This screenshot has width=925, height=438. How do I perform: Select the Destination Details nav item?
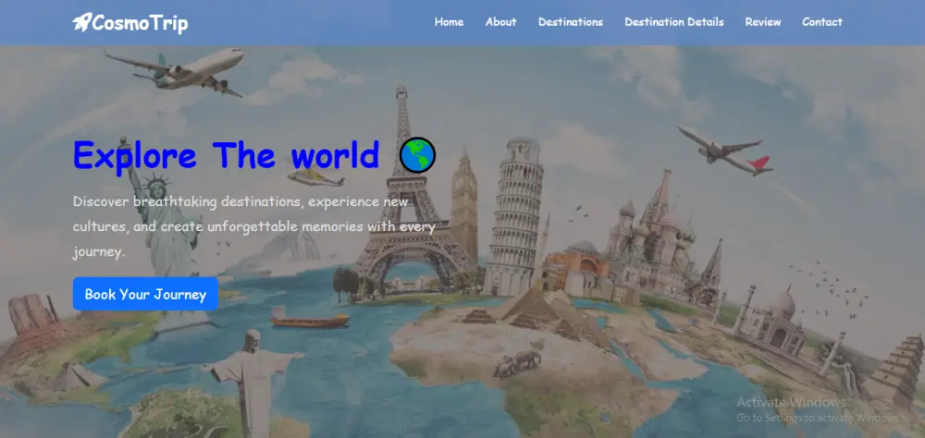[x=674, y=22]
